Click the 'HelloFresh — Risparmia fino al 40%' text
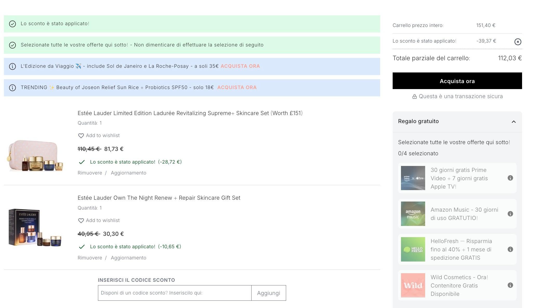Viewport: 540px width, 308px height. (461, 249)
